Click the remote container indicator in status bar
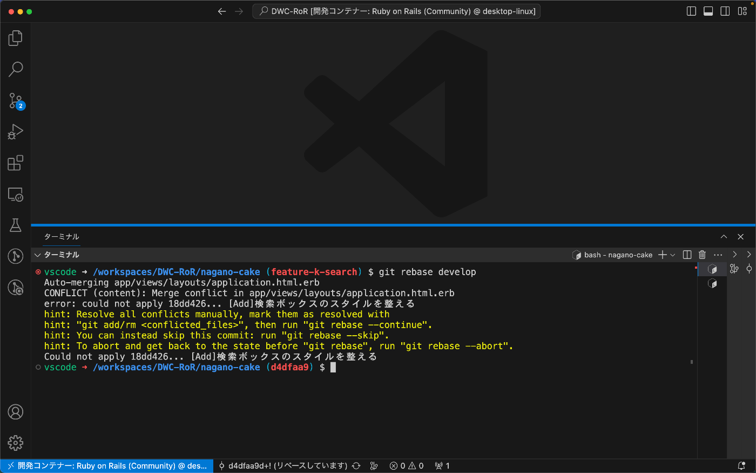The width and height of the screenshot is (756, 473). click(x=107, y=466)
